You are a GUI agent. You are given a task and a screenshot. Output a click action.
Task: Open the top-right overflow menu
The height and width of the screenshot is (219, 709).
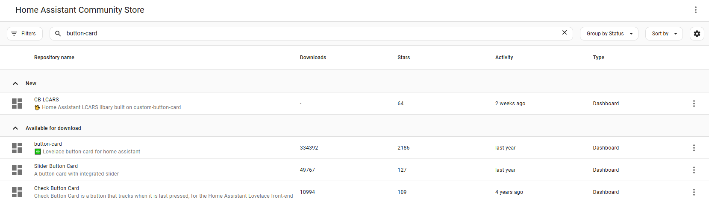coord(695,10)
